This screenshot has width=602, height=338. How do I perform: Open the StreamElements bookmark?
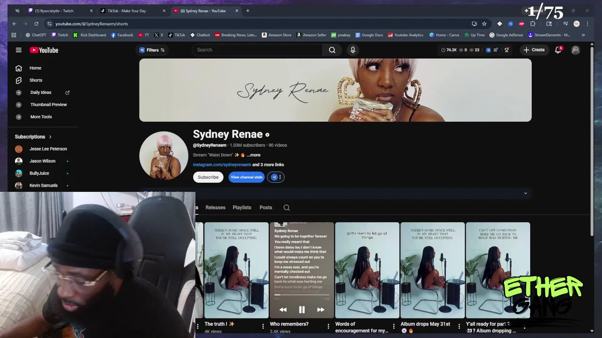click(549, 35)
